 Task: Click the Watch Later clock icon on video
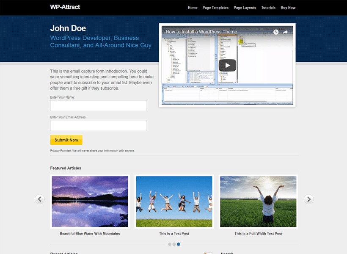point(276,32)
